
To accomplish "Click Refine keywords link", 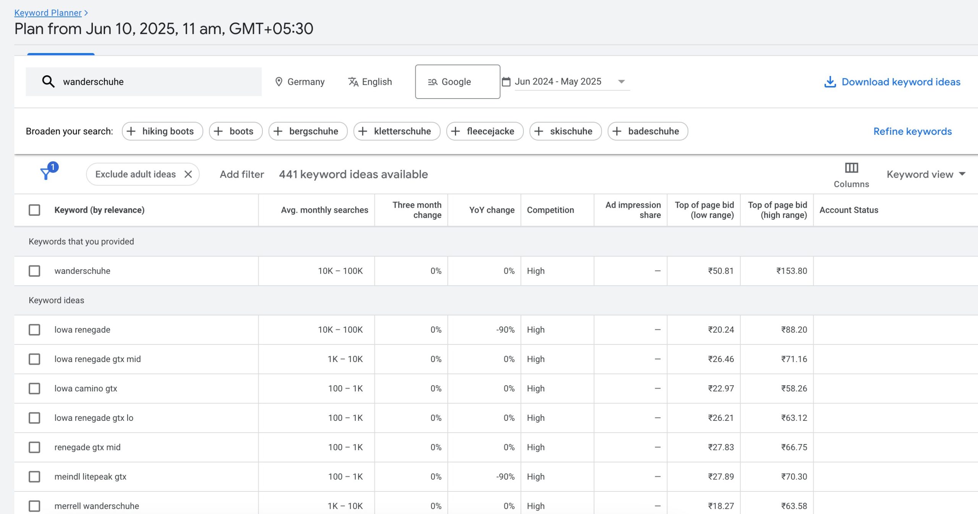I will tap(912, 131).
